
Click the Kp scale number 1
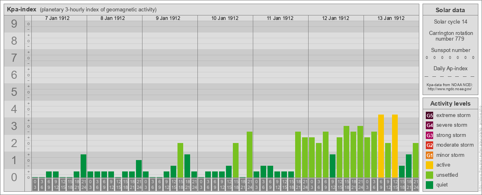coord(14,160)
